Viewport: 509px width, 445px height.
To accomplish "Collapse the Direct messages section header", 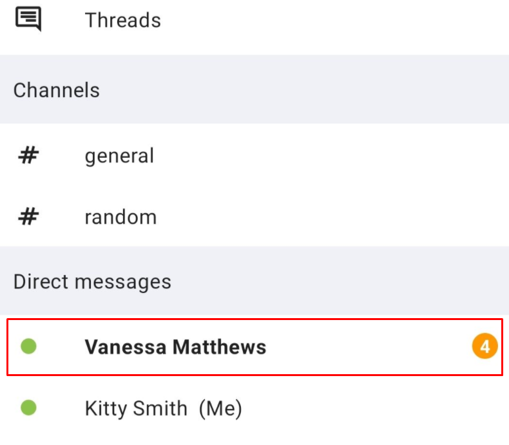I will 254,281.
